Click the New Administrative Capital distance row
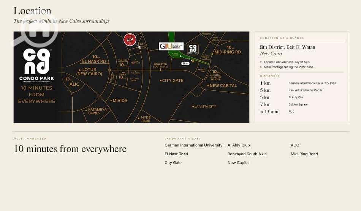The height and width of the screenshot is (211, 361). (x=292, y=90)
